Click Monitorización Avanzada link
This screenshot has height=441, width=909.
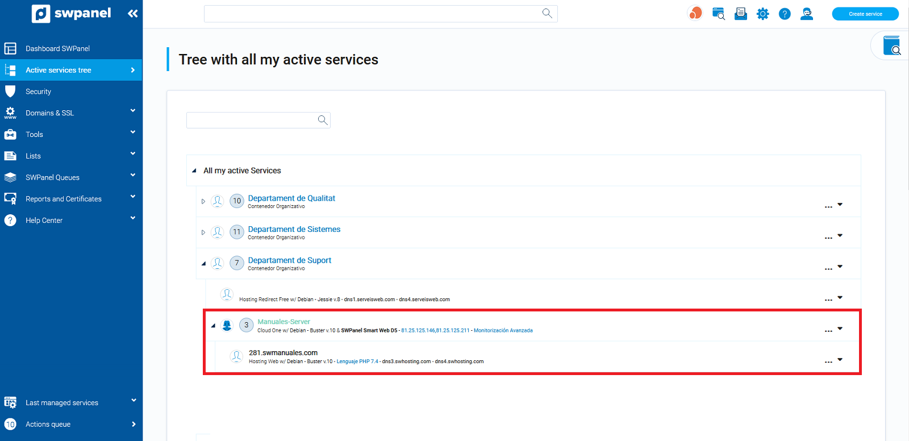pos(503,331)
